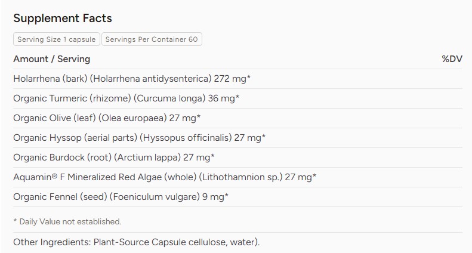Image resolution: width=472 pixels, height=253 pixels.
Task: Select the Organic Burdock root row
Action: click(x=238, y=158)
